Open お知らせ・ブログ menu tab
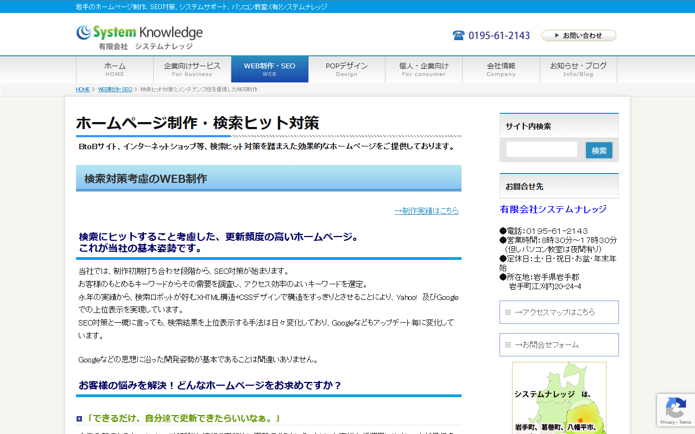Screen dimensions: 695x434 click(x=578, y=69)
